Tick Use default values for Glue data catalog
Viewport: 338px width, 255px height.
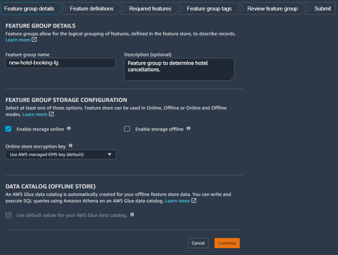pos(8,215)
